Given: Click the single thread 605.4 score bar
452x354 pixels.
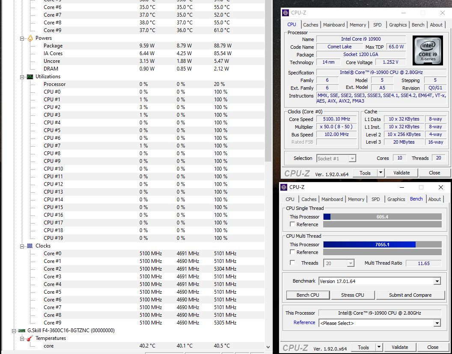Looking at the screenshot, I should [x=382, y=217].
